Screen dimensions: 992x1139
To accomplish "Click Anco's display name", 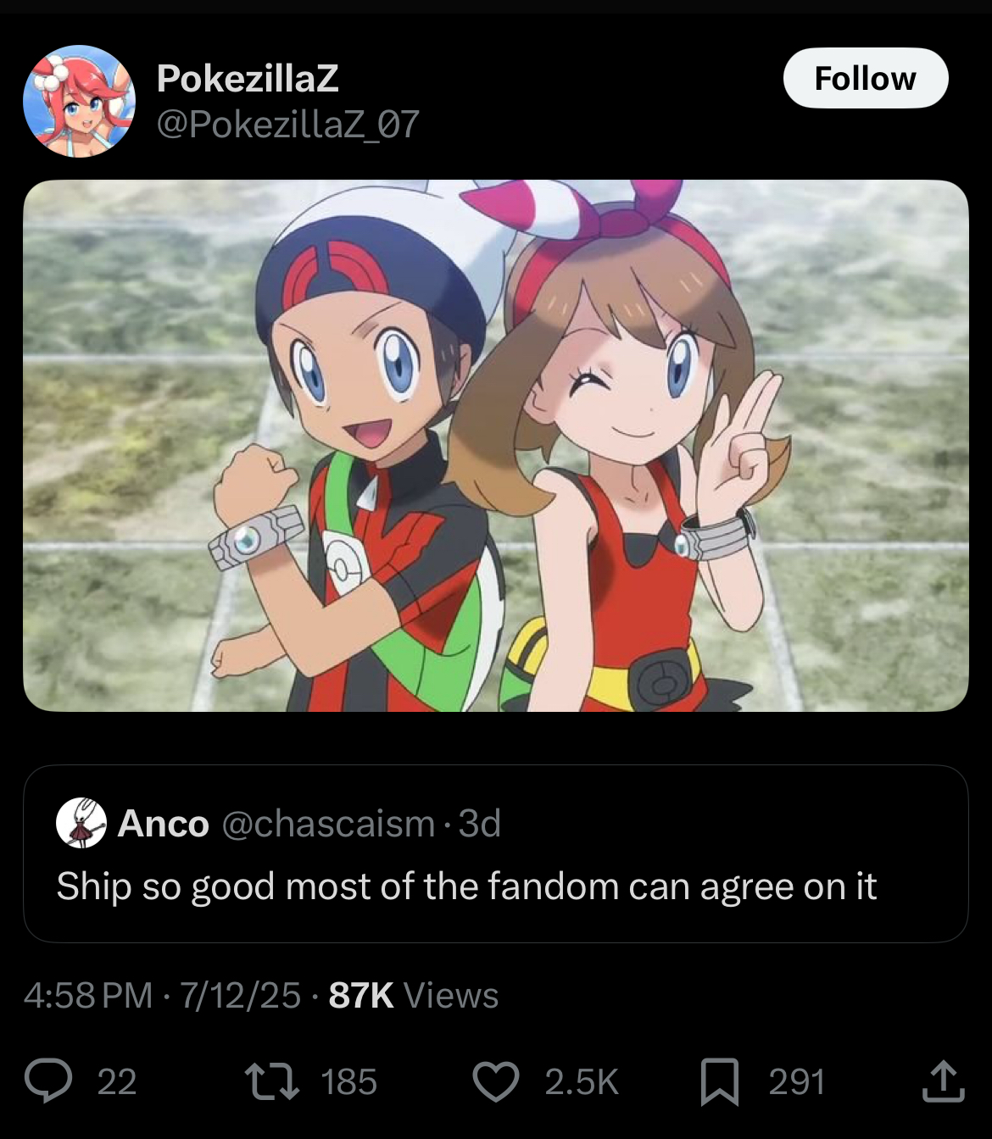I will 163,824.
